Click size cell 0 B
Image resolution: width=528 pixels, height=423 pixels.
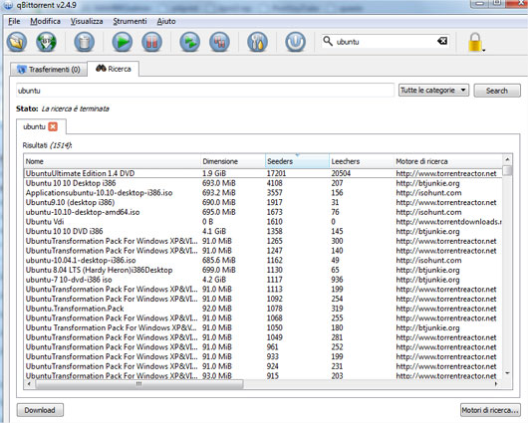click(207, 222)
